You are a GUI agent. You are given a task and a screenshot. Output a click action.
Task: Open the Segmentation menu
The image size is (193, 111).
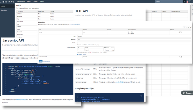21,2
